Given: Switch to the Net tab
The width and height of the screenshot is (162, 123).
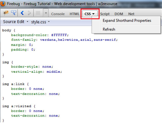Looking at the screenshot, I should coord(131,14).
